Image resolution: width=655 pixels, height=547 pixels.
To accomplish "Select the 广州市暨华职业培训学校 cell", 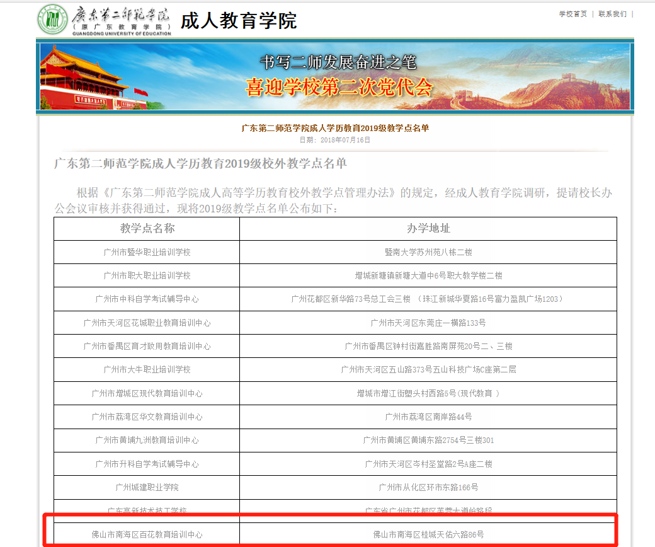I will pos(147,252).
